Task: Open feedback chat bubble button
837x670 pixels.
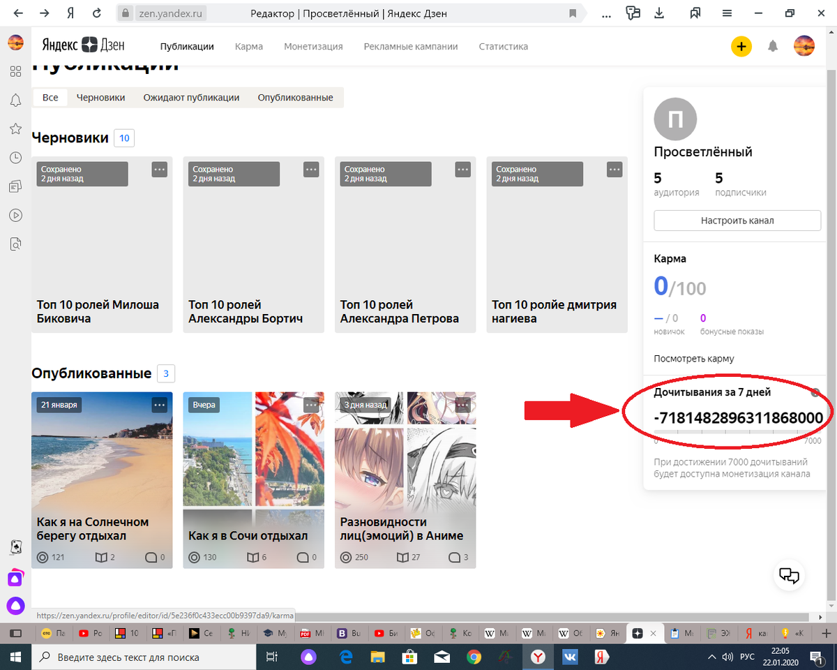Action: (789, 576)
